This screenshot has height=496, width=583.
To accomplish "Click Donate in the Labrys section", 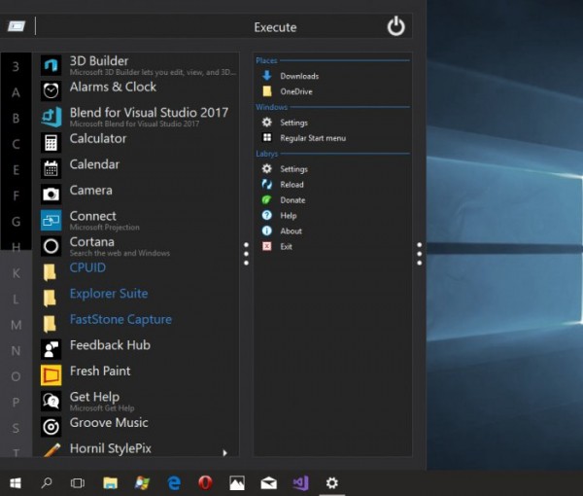I will coord(292,200).
